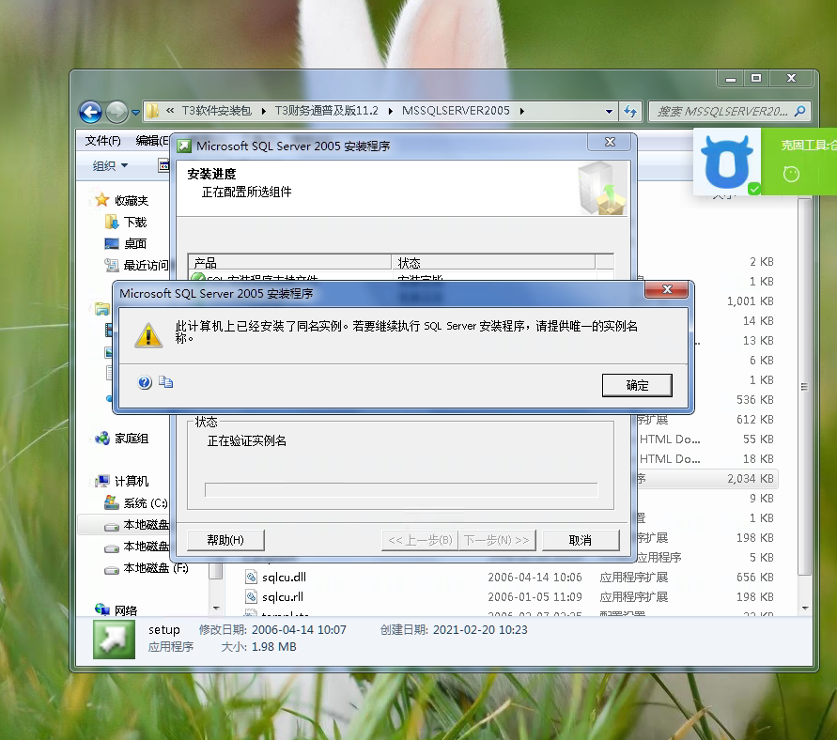Minimize the Explorer window
Image resolution: width=837 pixels, height=740 pixels.
[x=731, y=79]
